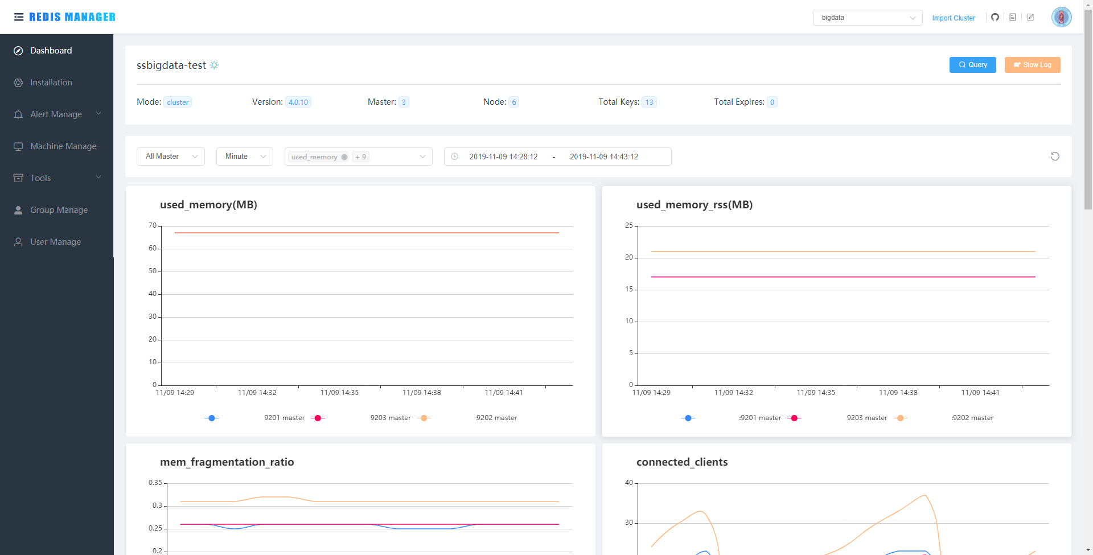Click the Master count value 3

(x=404, y=102)
